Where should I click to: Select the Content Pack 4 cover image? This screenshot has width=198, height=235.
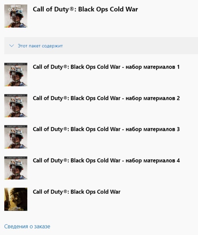pyautogui.click(x=16, y=168)
